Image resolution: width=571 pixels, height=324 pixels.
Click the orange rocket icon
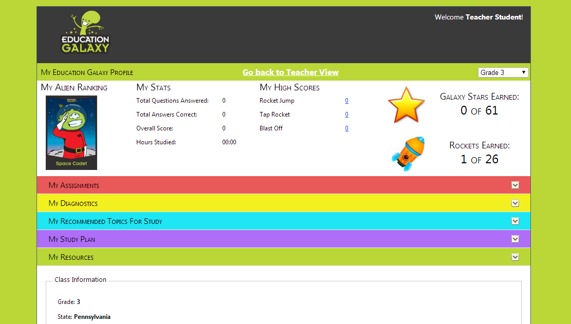pos(408,154)
